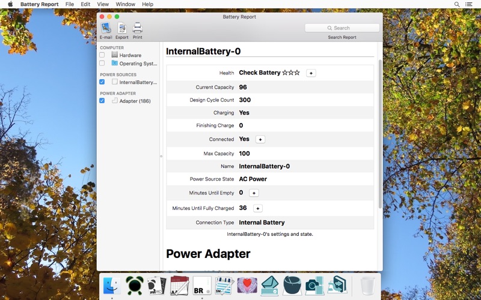
Task: Open the mortar bowl dock app
Action: click(x=292, y=286)
